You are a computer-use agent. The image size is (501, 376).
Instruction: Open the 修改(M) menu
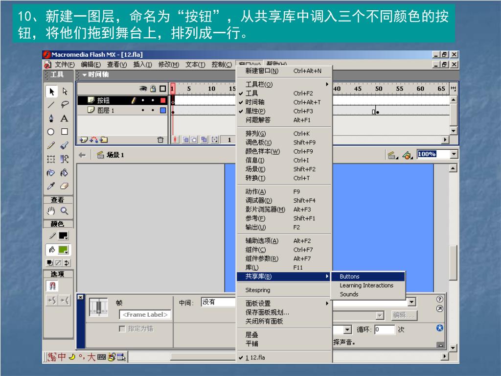pyautogui.click(x=169, y=65)
